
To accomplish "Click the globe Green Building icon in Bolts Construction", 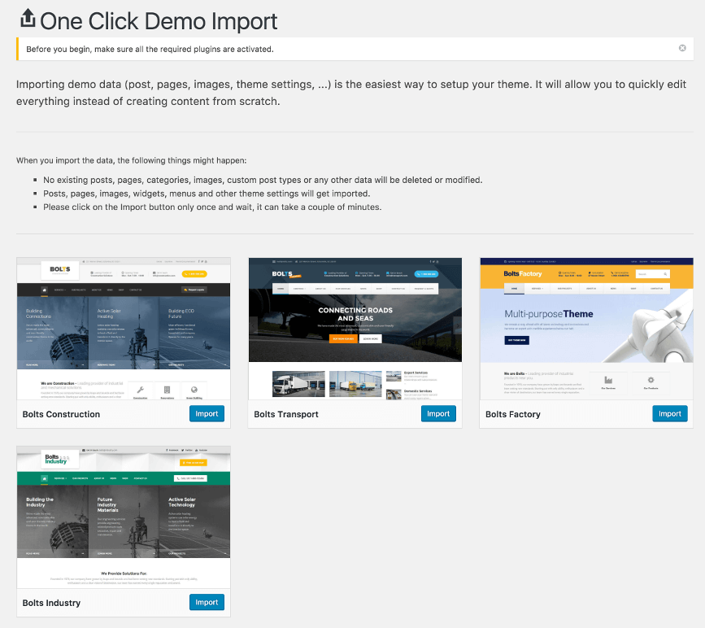I will click(194, 388).
